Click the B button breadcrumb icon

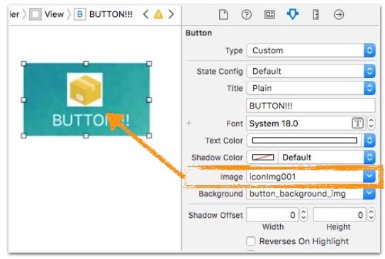(x=80, y=14)
